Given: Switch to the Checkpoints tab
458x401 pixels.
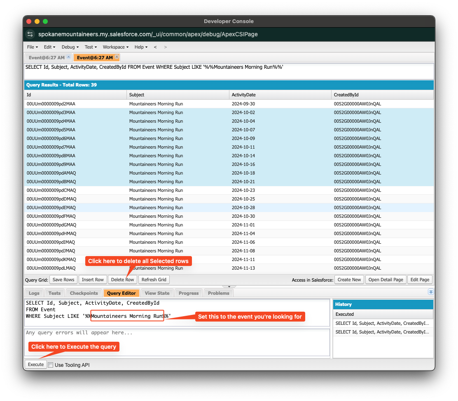Looking at the screenshot, I should [x=84, y=293].
